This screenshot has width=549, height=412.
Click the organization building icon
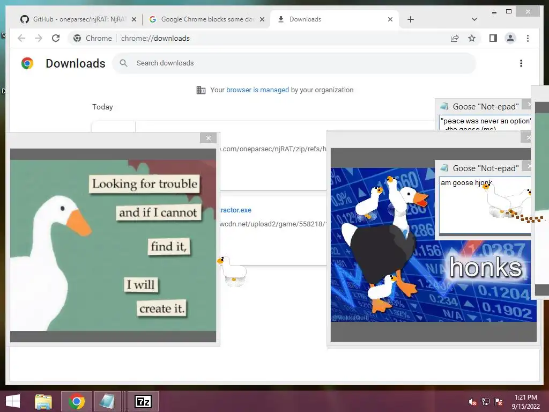201,90
